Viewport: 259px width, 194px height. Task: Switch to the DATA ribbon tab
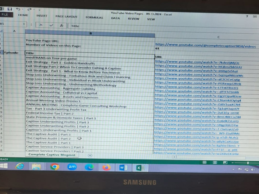point(116,18)
